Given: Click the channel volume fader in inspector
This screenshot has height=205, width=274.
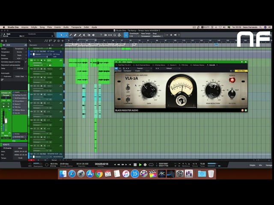Looking at the screenshot, I should coord(6,120).
